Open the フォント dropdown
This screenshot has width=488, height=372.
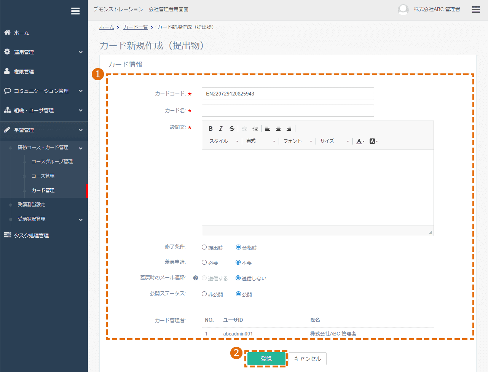click(x=297, y=141)
